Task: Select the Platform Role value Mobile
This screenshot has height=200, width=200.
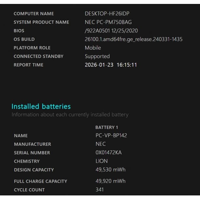Action: pyautogui.click(x=93, y=48)
